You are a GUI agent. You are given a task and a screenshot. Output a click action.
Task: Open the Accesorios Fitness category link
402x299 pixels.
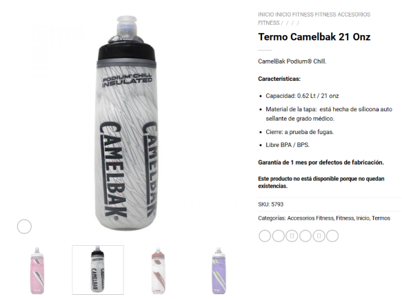click(310, 218)
